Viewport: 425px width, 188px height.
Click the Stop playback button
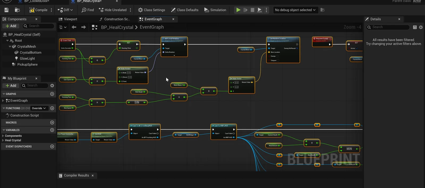(x=252, y=10)
